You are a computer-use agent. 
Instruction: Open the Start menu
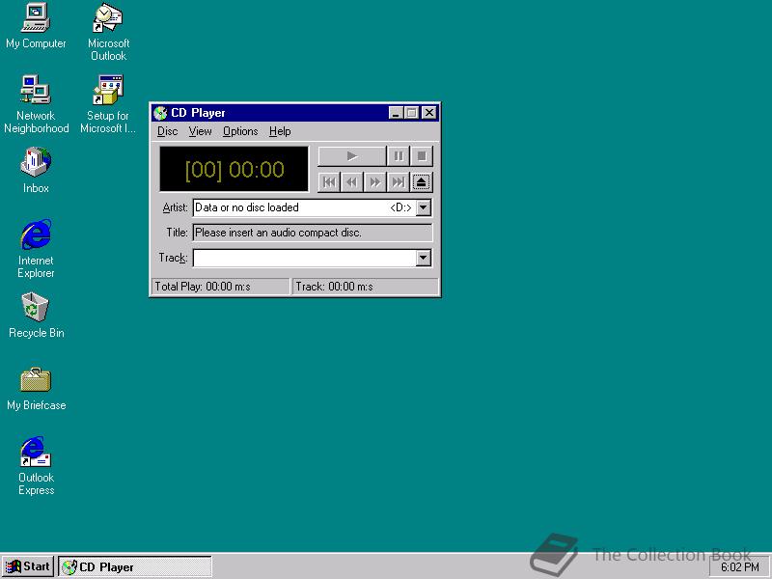28,566
